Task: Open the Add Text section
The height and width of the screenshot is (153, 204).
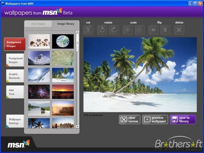Action: [x=15, y=92]
